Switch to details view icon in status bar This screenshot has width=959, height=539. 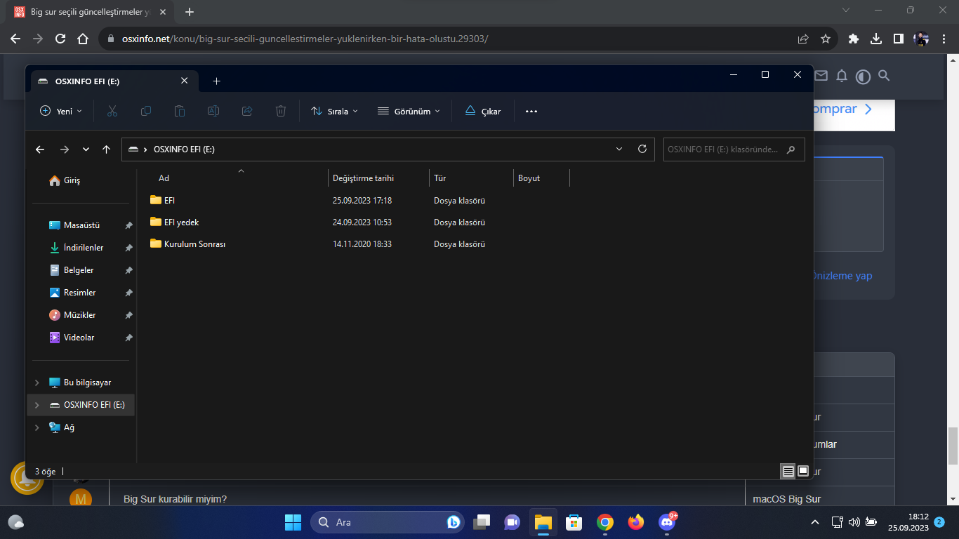(788, 472)
